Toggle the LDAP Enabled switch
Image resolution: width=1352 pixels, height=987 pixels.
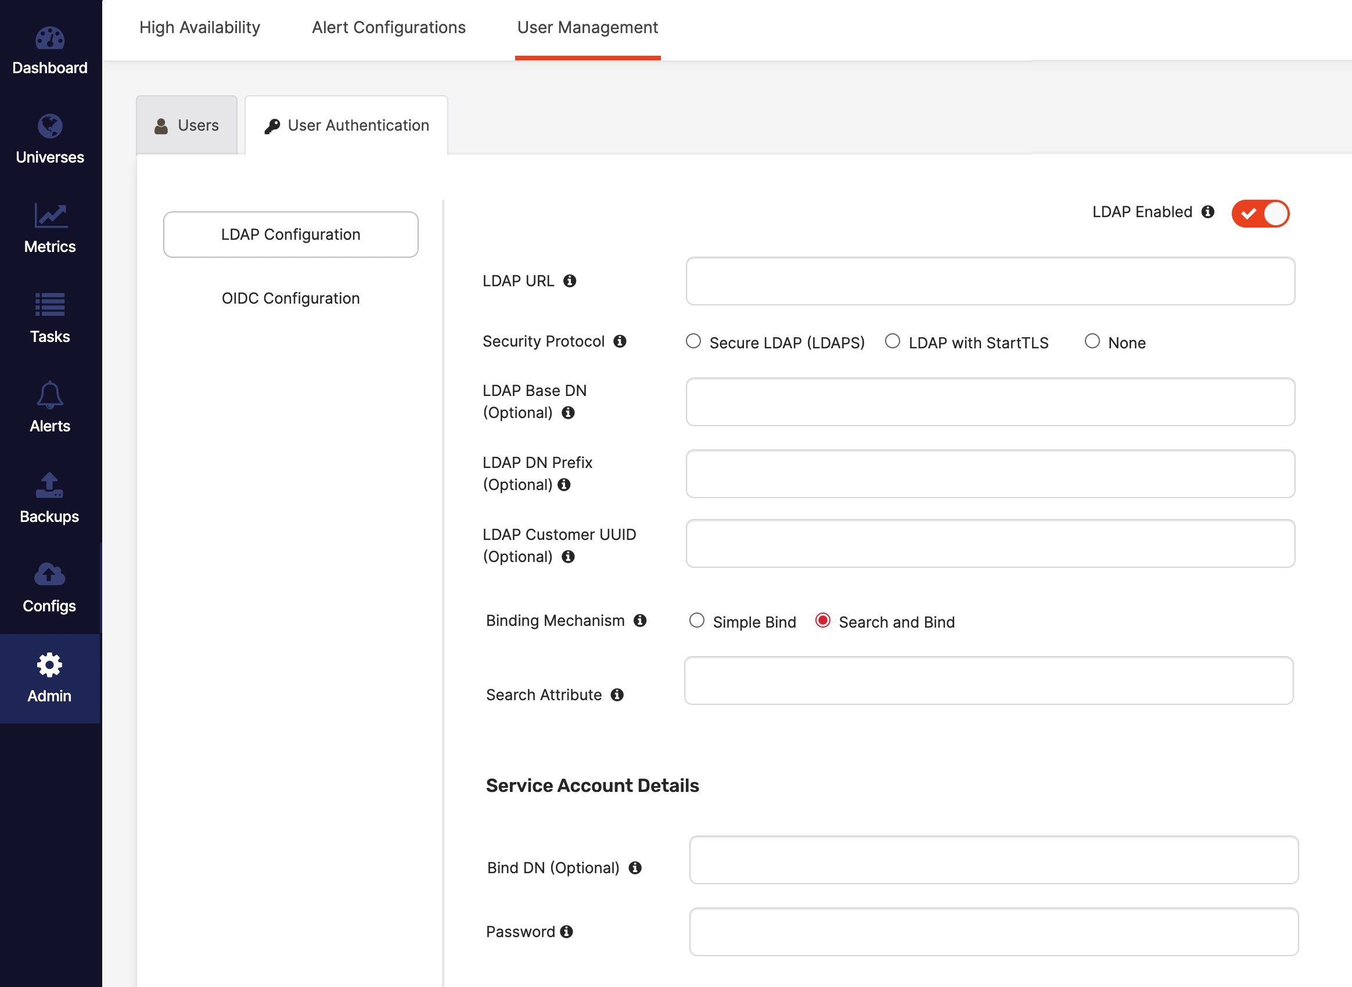(x=1260, y=213)
